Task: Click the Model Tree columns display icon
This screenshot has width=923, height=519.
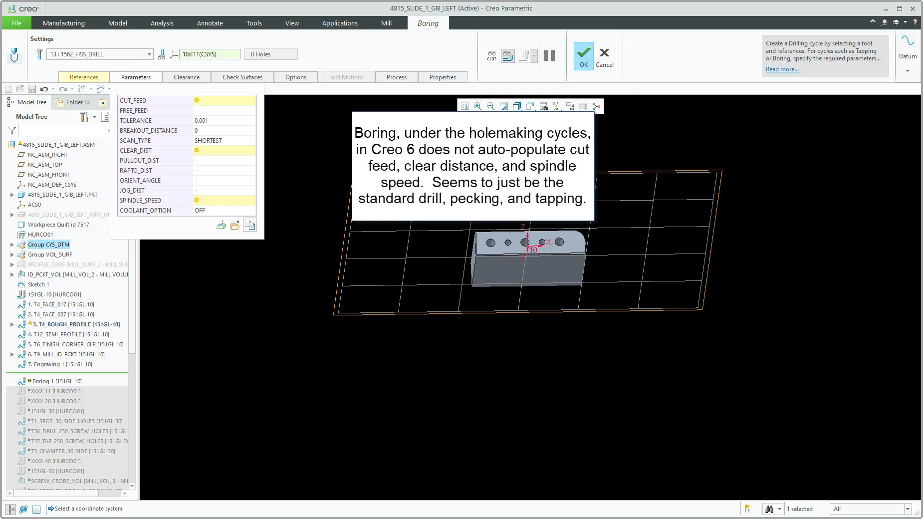Action: click(105, 117)
